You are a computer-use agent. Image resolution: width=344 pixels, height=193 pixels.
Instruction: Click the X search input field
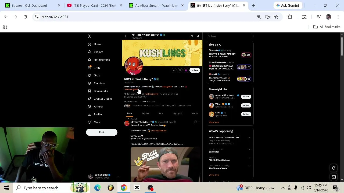coord(230,36)
